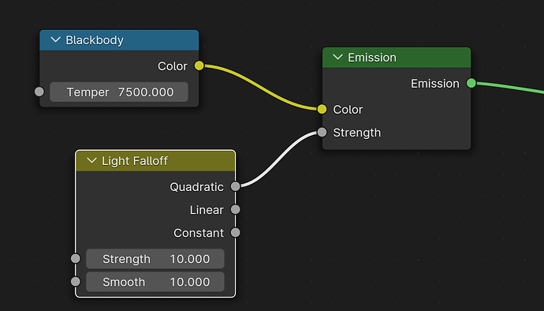544x311 pixels.
Task: Click the Strength label on Emission node
Action: pyautogui.click(x=356, y=133)
